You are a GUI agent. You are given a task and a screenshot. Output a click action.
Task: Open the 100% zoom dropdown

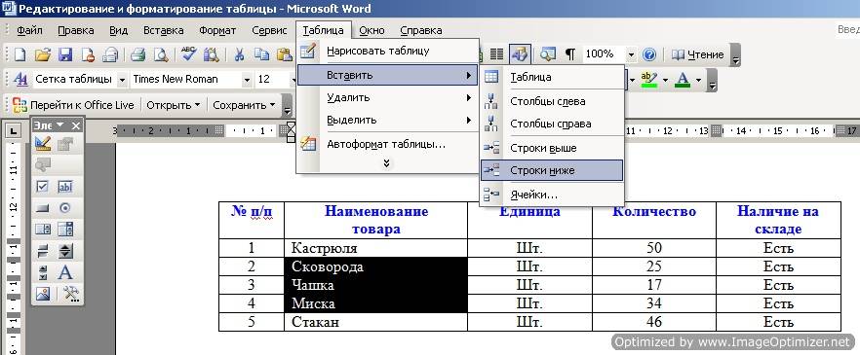point(631,54)
